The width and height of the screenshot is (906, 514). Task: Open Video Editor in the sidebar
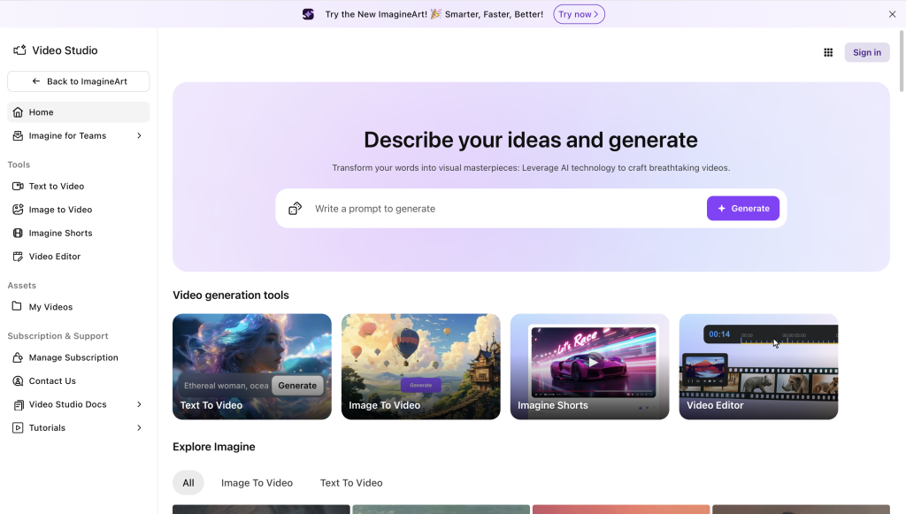[x=78, y=257]
